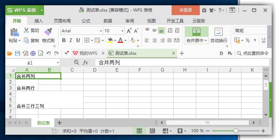Viewport: 277px width, 140px height.
Task: Click the draw border table icon
Action: coord(97,40)
